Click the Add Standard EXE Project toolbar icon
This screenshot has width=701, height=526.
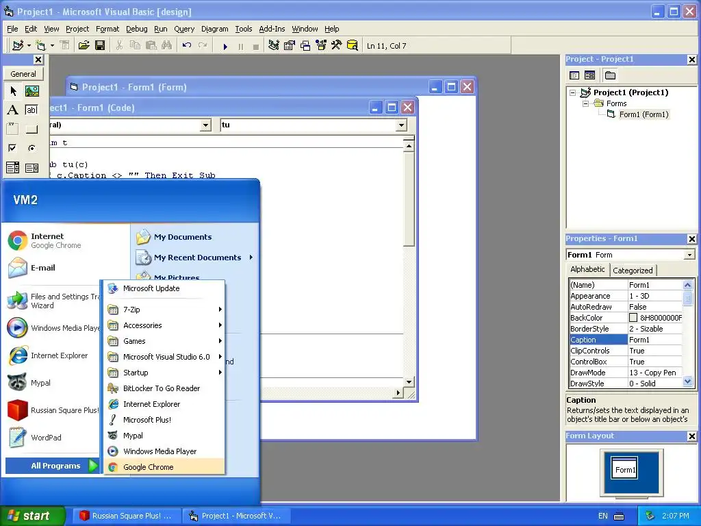[18, 45]
